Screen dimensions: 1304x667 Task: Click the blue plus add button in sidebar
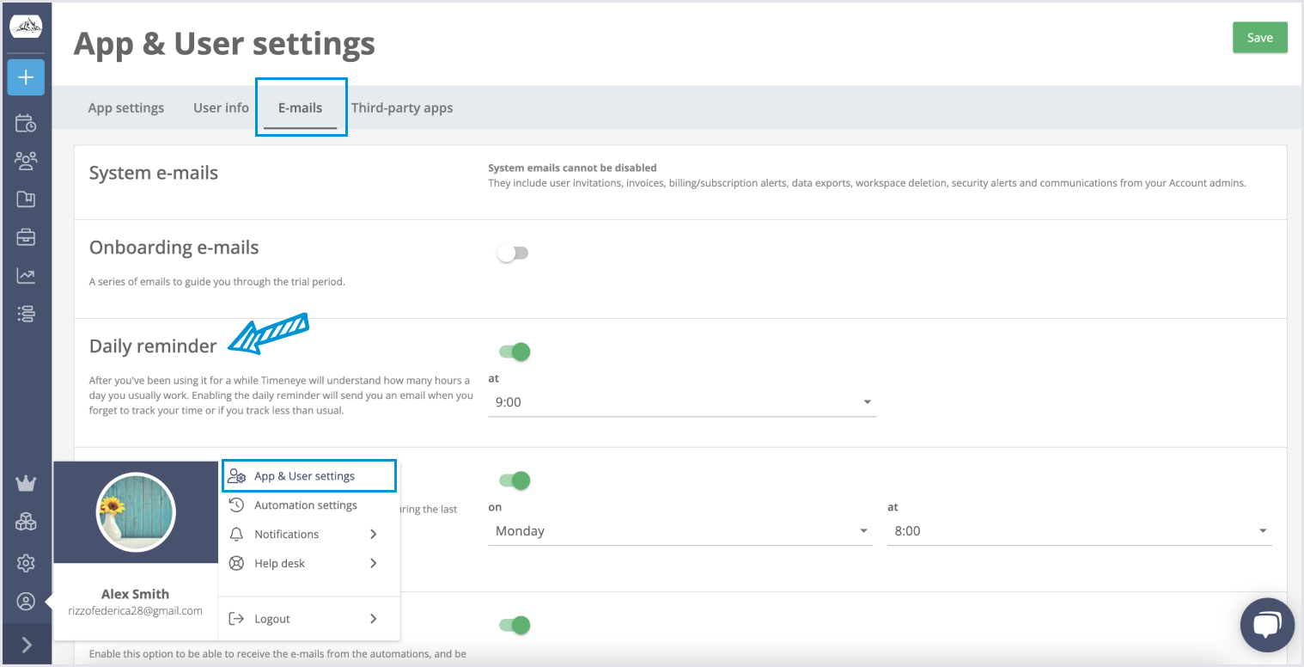(26, 77)
